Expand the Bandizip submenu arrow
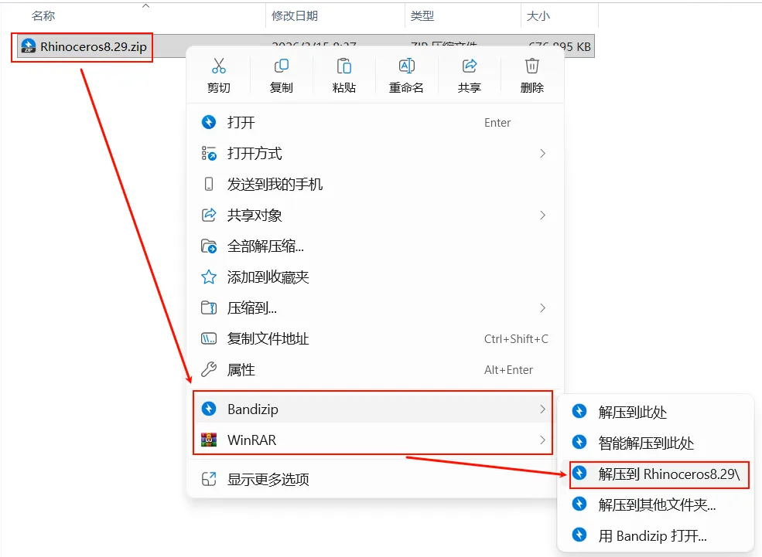This screenshot has height=557, width=762. click(543, 409)
